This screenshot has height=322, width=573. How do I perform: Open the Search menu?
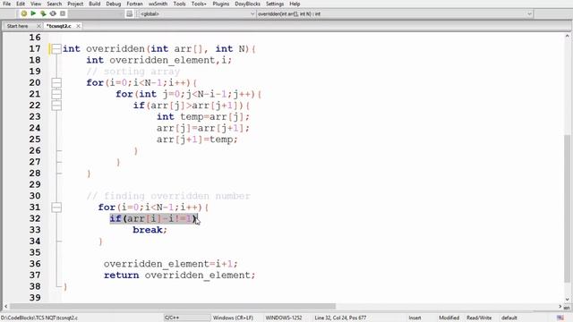54,4
